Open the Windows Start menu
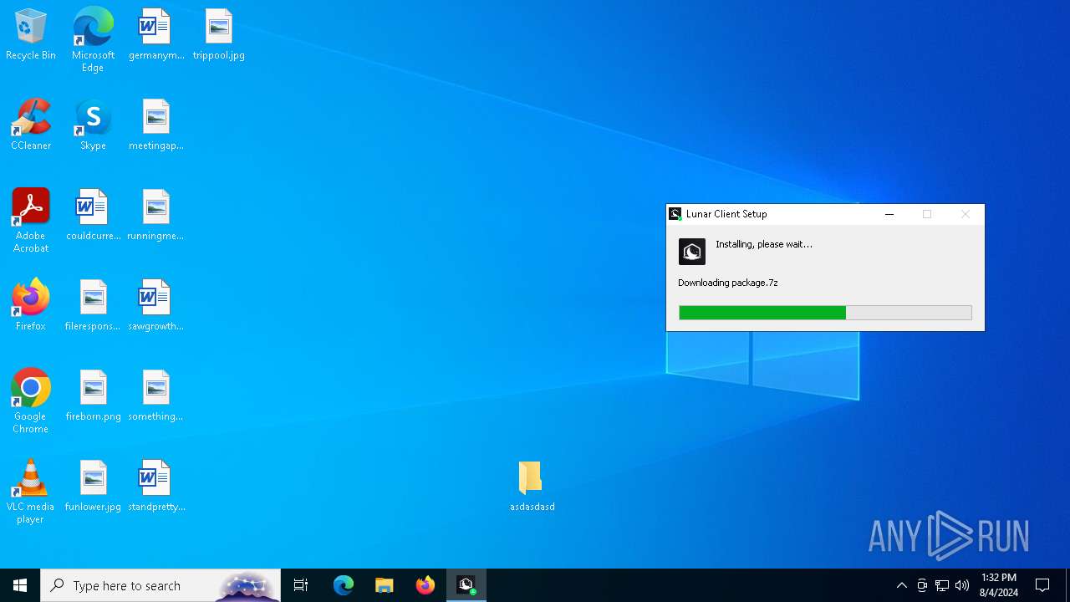1070x602 pixels. [20, 585]
